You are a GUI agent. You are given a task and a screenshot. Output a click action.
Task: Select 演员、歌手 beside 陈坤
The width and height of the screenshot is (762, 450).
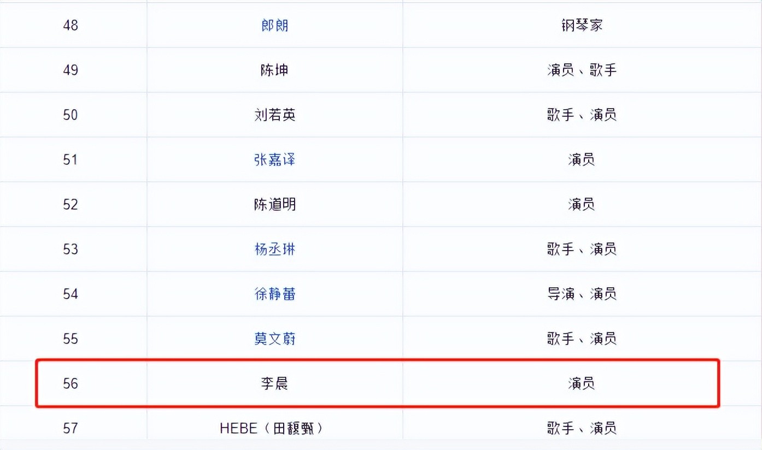tap(581, 70)
